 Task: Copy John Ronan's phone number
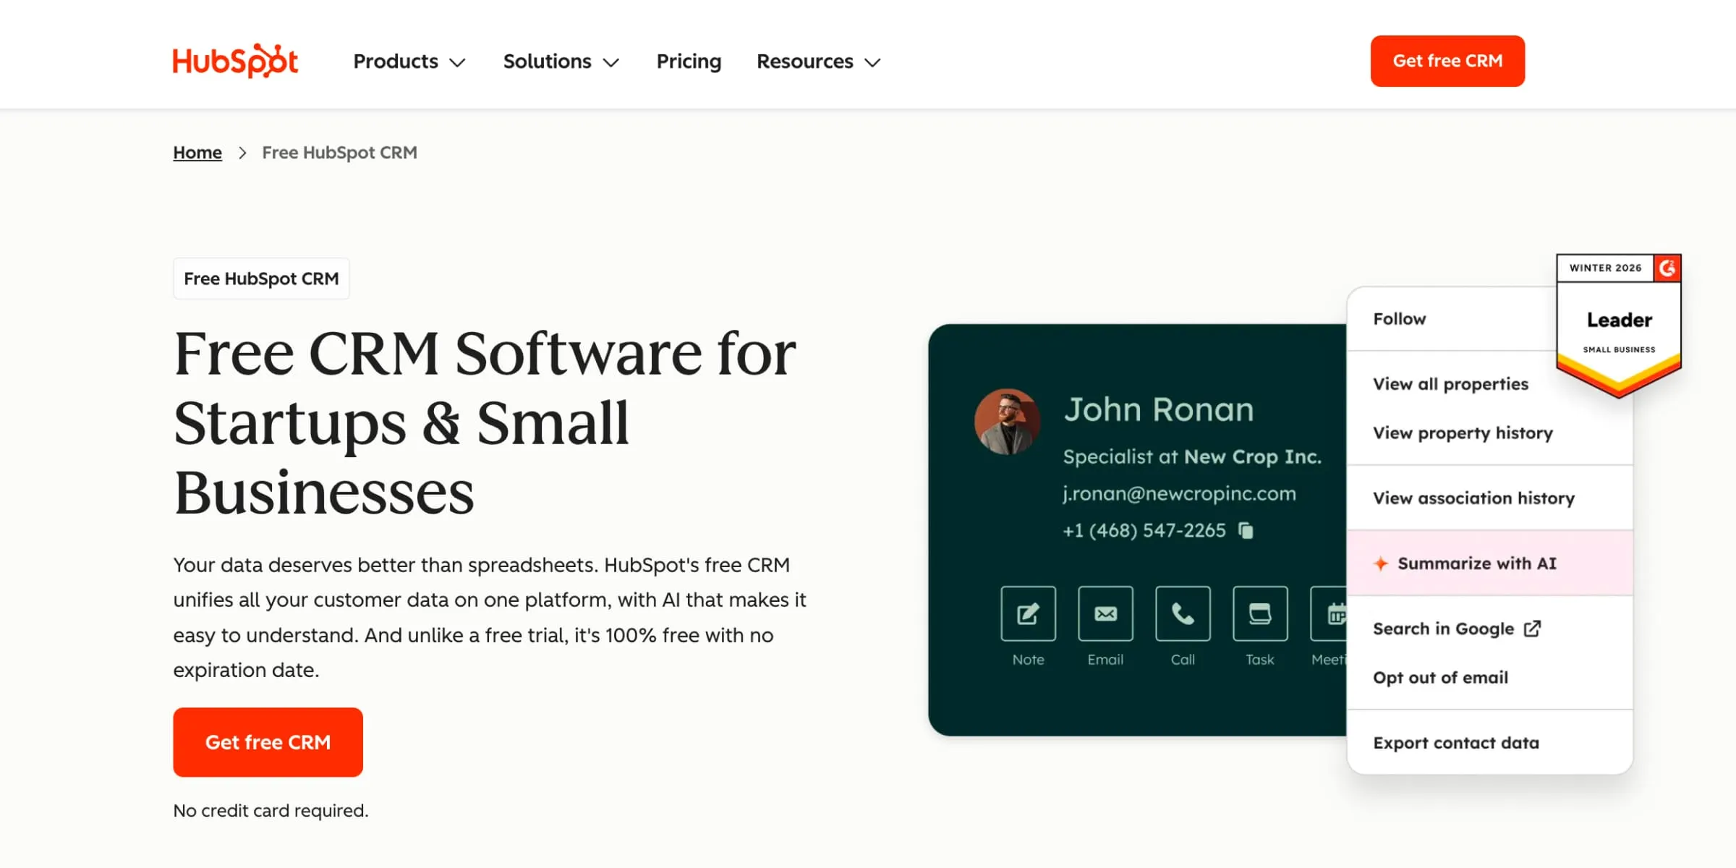(x=1246, y=530)
